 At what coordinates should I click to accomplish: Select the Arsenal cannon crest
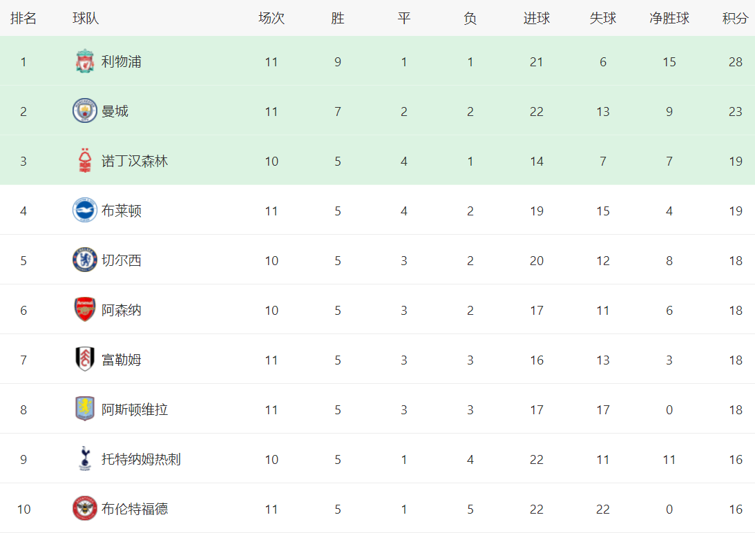pyautogui.click(x=85, y=309)
